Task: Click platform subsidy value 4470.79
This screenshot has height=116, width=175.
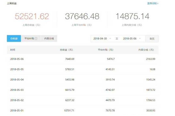Action: [110, 100]
